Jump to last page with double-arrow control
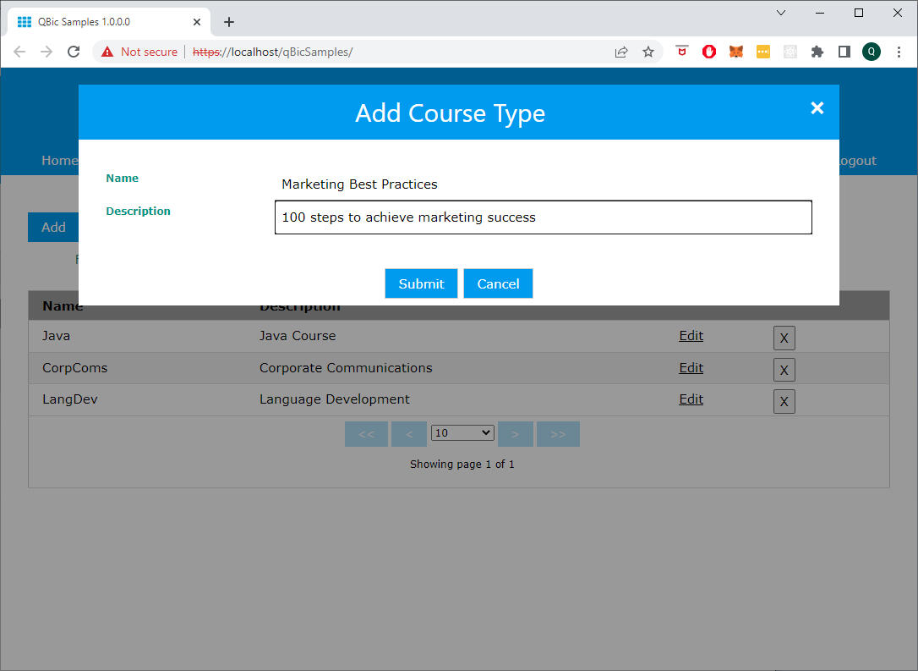 click(558, 432)
